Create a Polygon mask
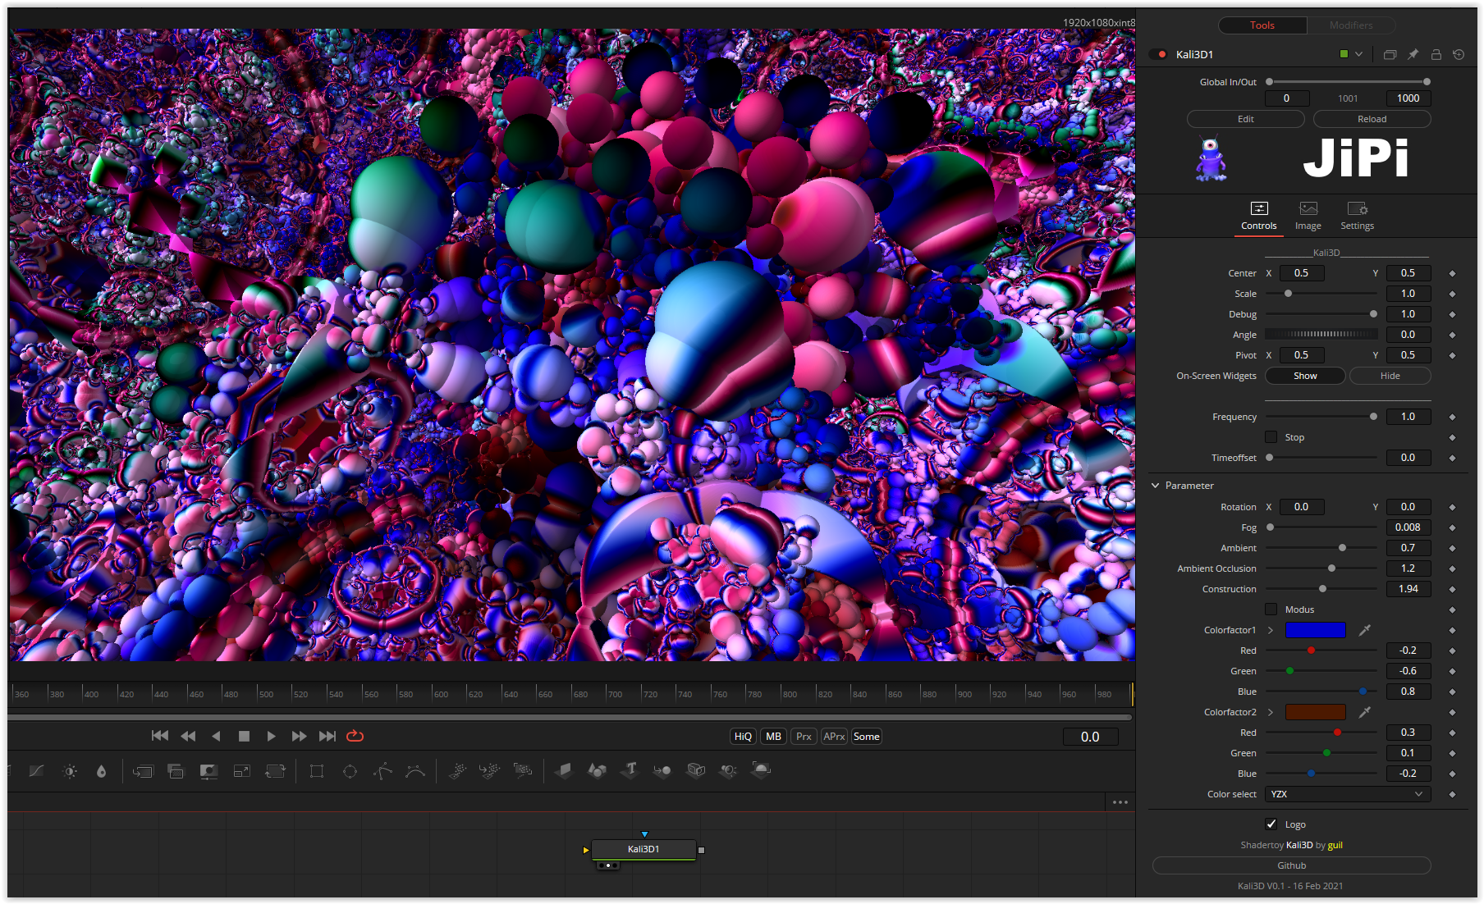 tap(382, 771)
